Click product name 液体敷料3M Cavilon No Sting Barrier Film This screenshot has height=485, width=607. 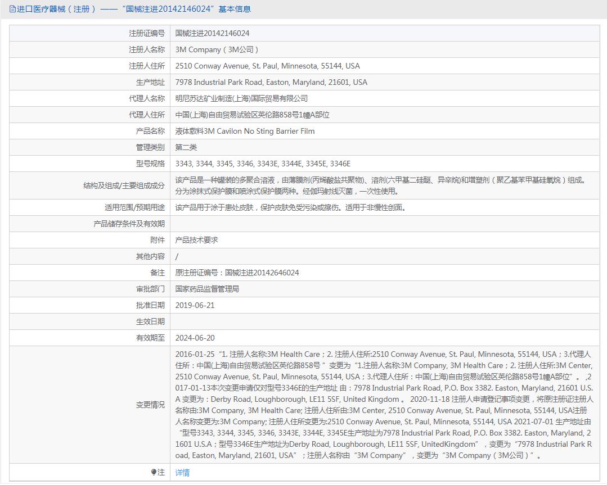245,131
